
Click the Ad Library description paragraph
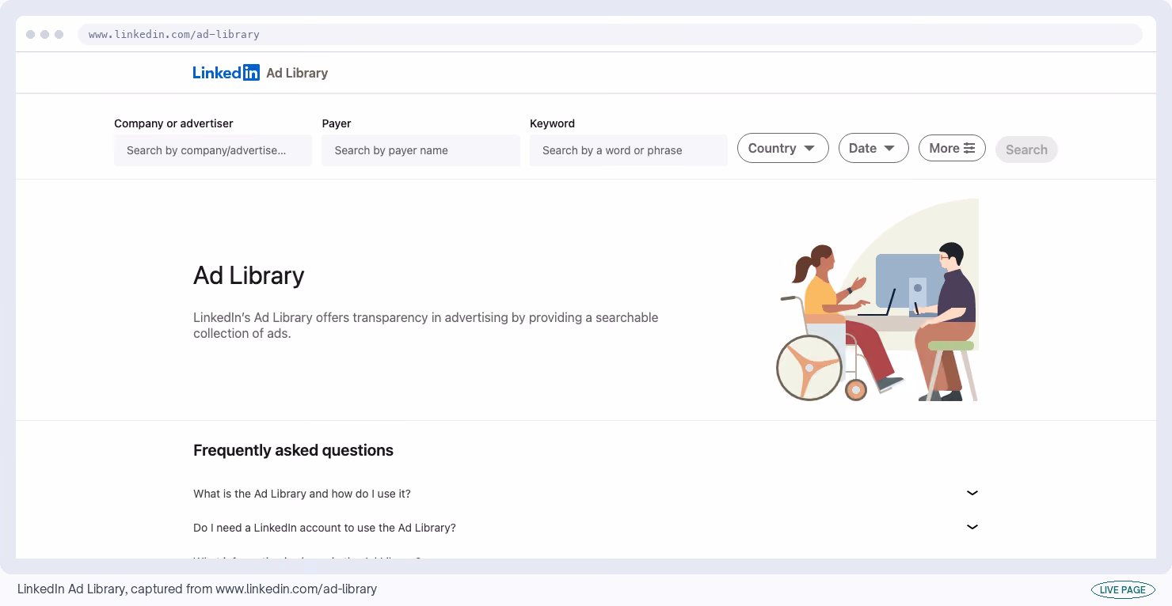pos(426,325)
